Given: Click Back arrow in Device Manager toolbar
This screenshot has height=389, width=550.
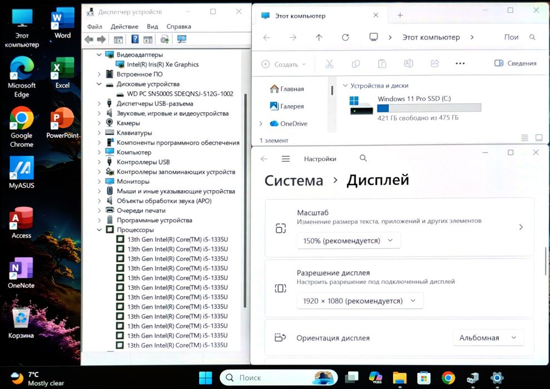Looking at the screenshot, I should point(89,39).
